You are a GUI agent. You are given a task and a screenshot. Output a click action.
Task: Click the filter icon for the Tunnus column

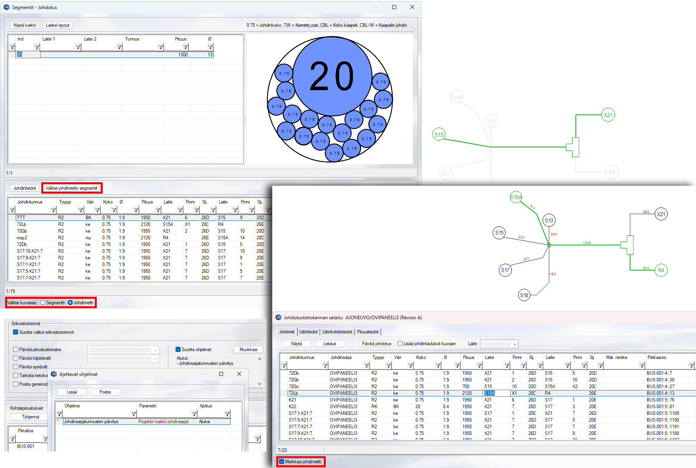pyautogui.click(x=161, y=47)
